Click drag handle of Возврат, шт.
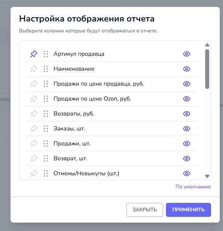Image resolution: width=223 pixels, height=231 pixels. [x=46, y=158]
